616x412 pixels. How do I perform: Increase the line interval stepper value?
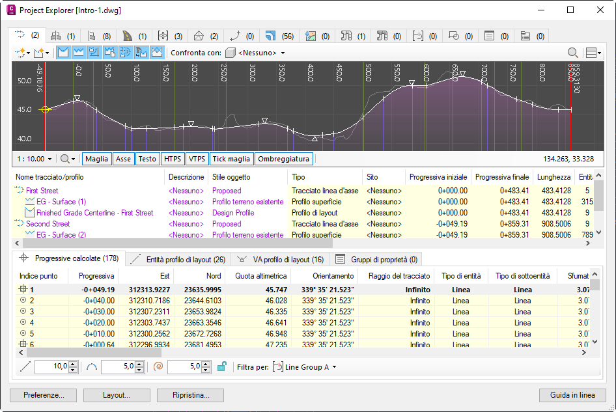(x=73, y=364)
